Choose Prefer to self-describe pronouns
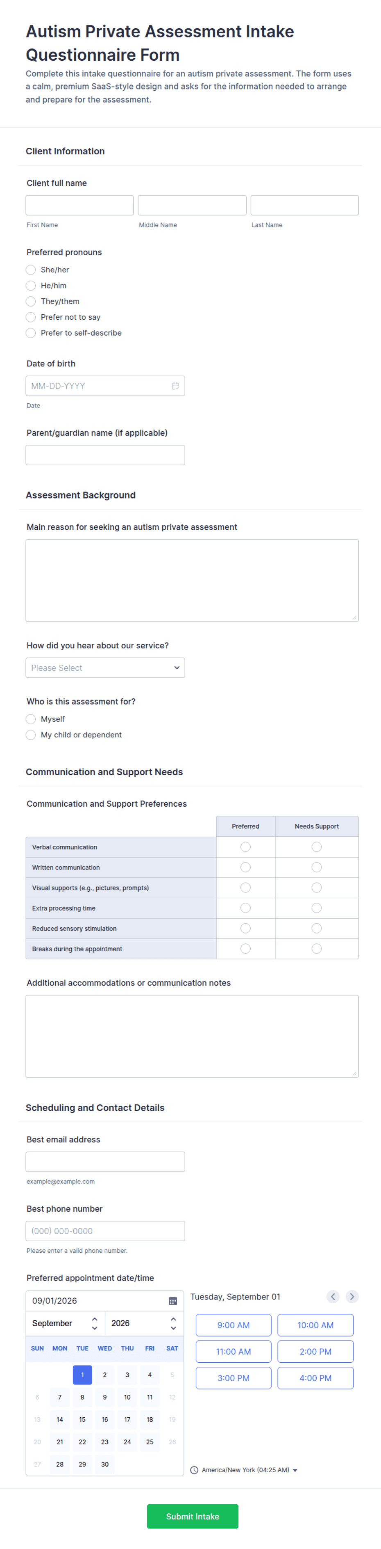Screen dimensions: 381x1549 point(31,333)
